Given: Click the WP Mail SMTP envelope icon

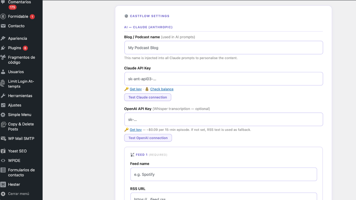Looking at the screenshot, I should [3, 138].
